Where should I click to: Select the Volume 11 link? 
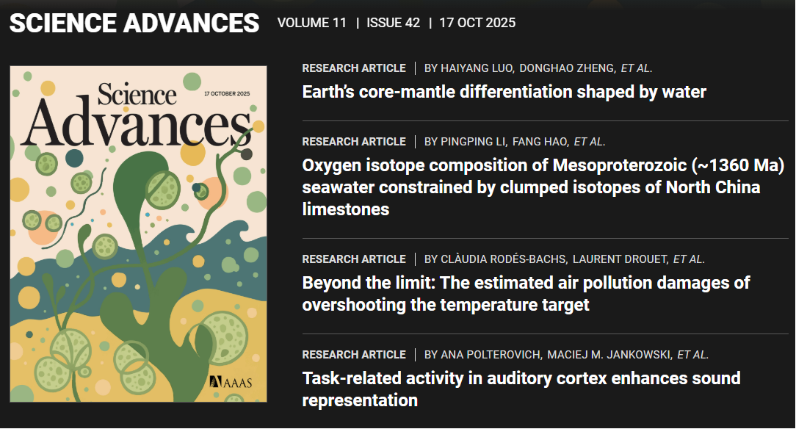tap(311, 23)
